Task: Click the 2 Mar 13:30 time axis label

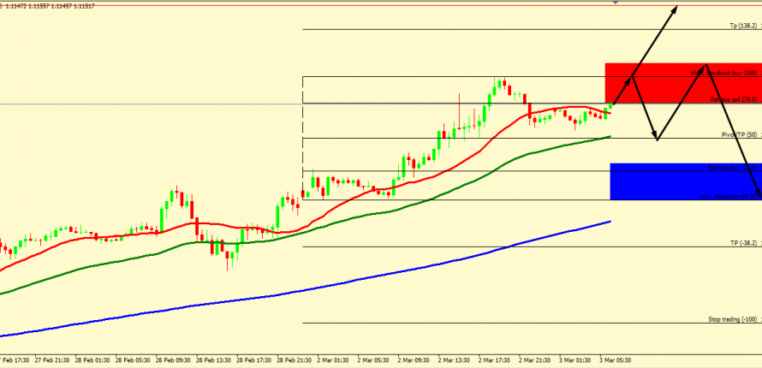Action: 455,360
